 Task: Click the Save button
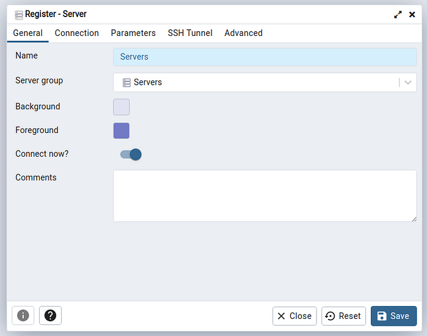394,316
